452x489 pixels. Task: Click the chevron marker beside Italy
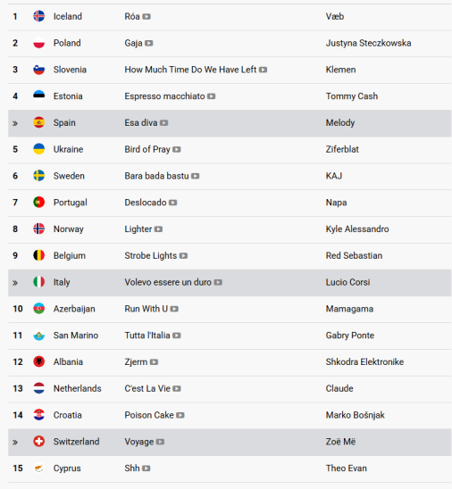pyautogui.click(x=15, y=283)
